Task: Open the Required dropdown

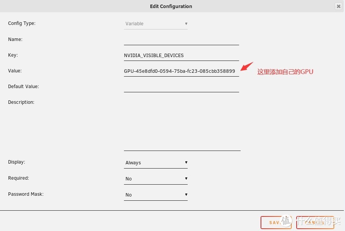Action: click(156, 179)
